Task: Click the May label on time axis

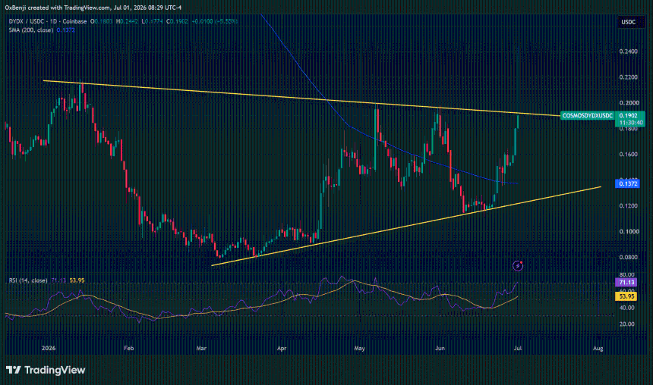Action: [x=359, y=348]
